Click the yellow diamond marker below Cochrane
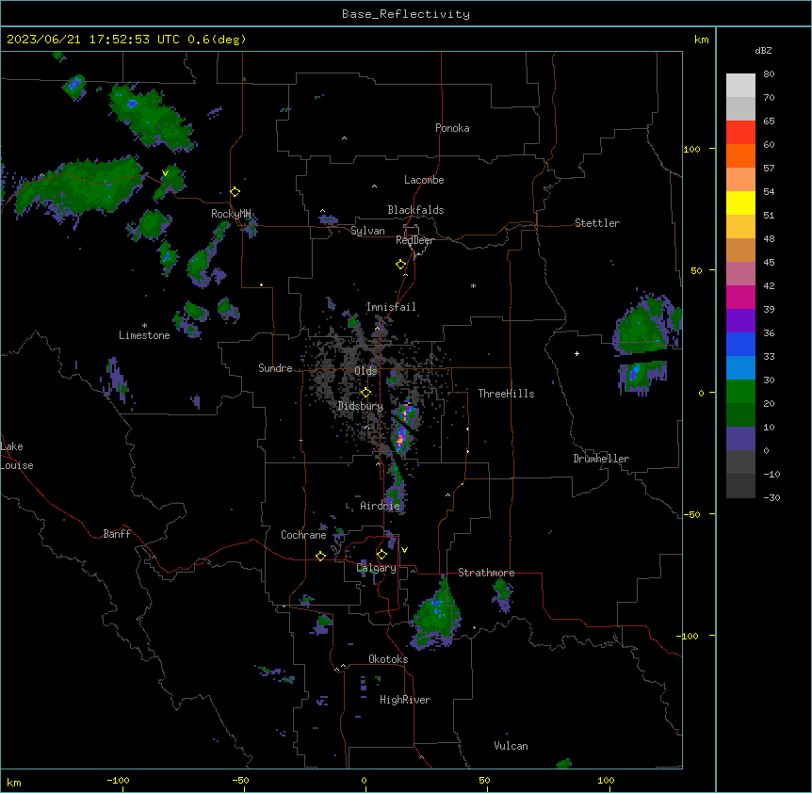This screenshot has height=793, width=812. click(320, 556)
